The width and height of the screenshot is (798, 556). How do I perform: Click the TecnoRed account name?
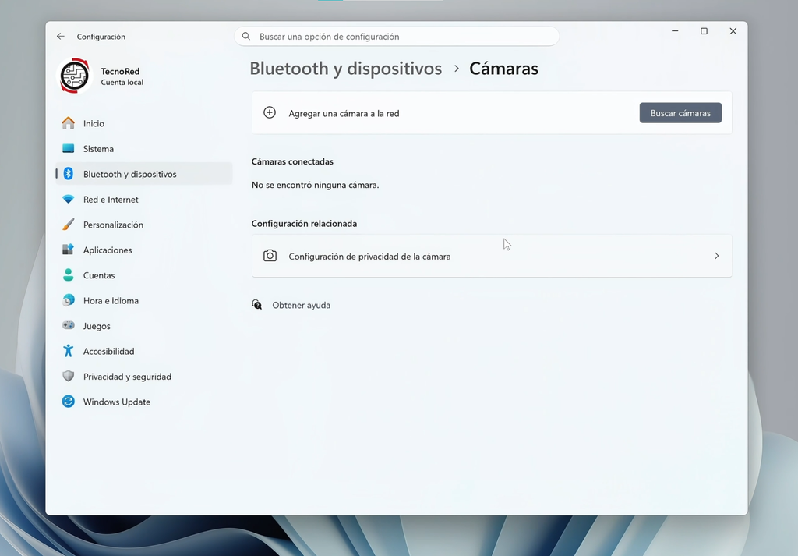(120, 71)
